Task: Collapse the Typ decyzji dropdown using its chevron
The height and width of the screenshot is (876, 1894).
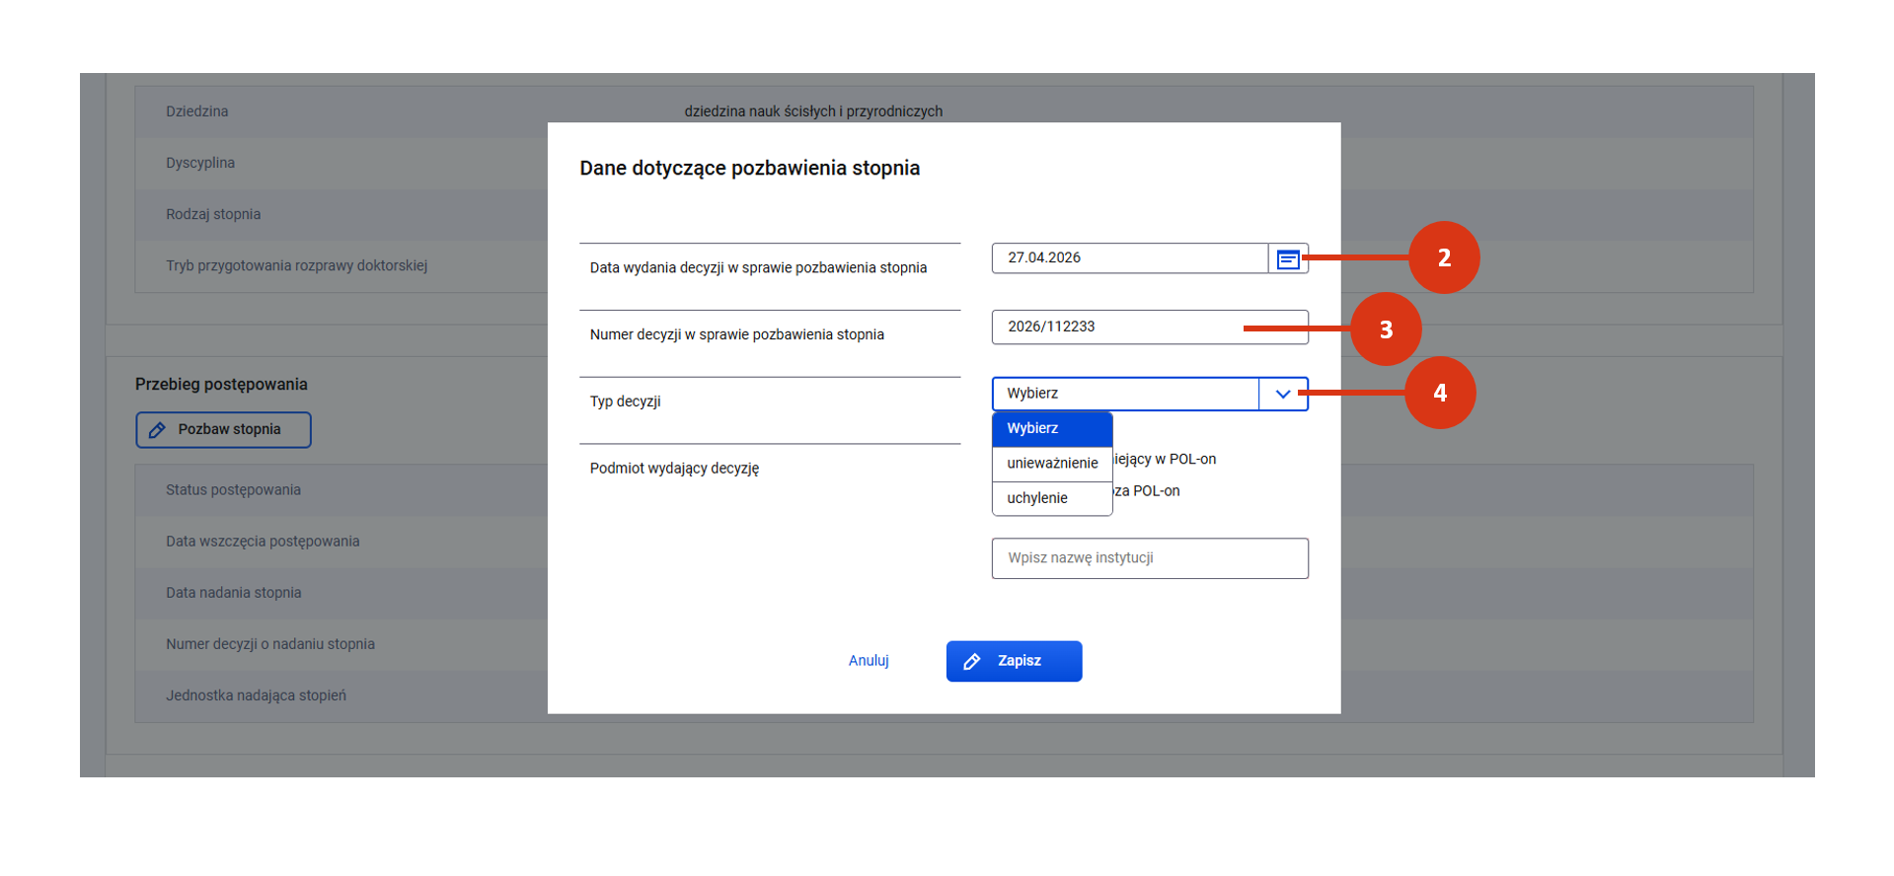Action: pyautogui.click(x=1282, y=394)
